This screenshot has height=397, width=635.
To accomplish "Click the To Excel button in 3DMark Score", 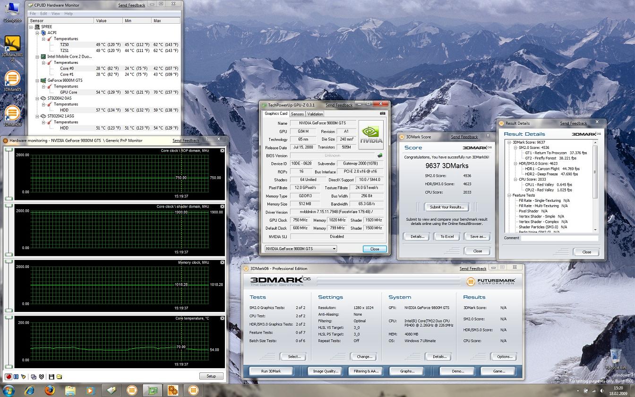I will point(446,236).
